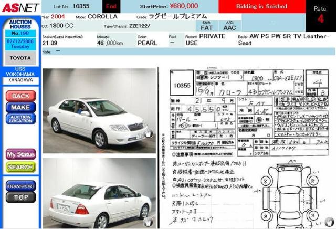Screen dimensions: 336x229
Task: Click the No.198 auction number
Action: [20, 33]
